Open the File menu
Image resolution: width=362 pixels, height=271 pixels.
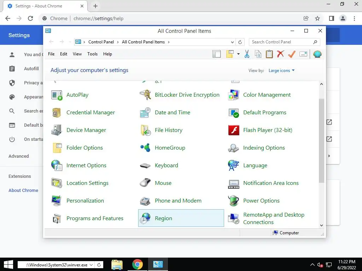[51, 54]
